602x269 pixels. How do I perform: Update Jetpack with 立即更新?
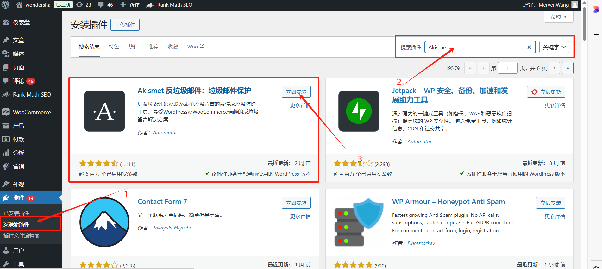(546, 92)
